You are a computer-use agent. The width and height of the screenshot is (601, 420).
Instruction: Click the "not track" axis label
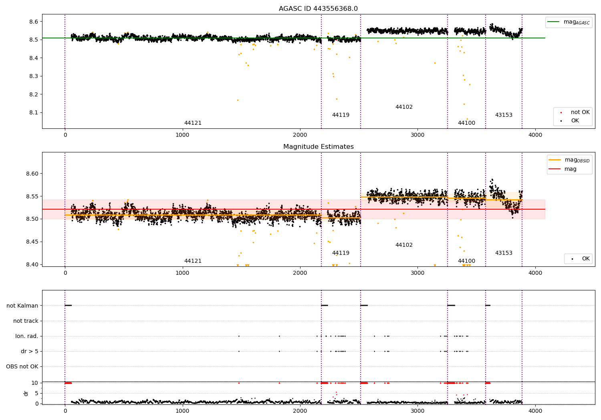tap(26, 321)
